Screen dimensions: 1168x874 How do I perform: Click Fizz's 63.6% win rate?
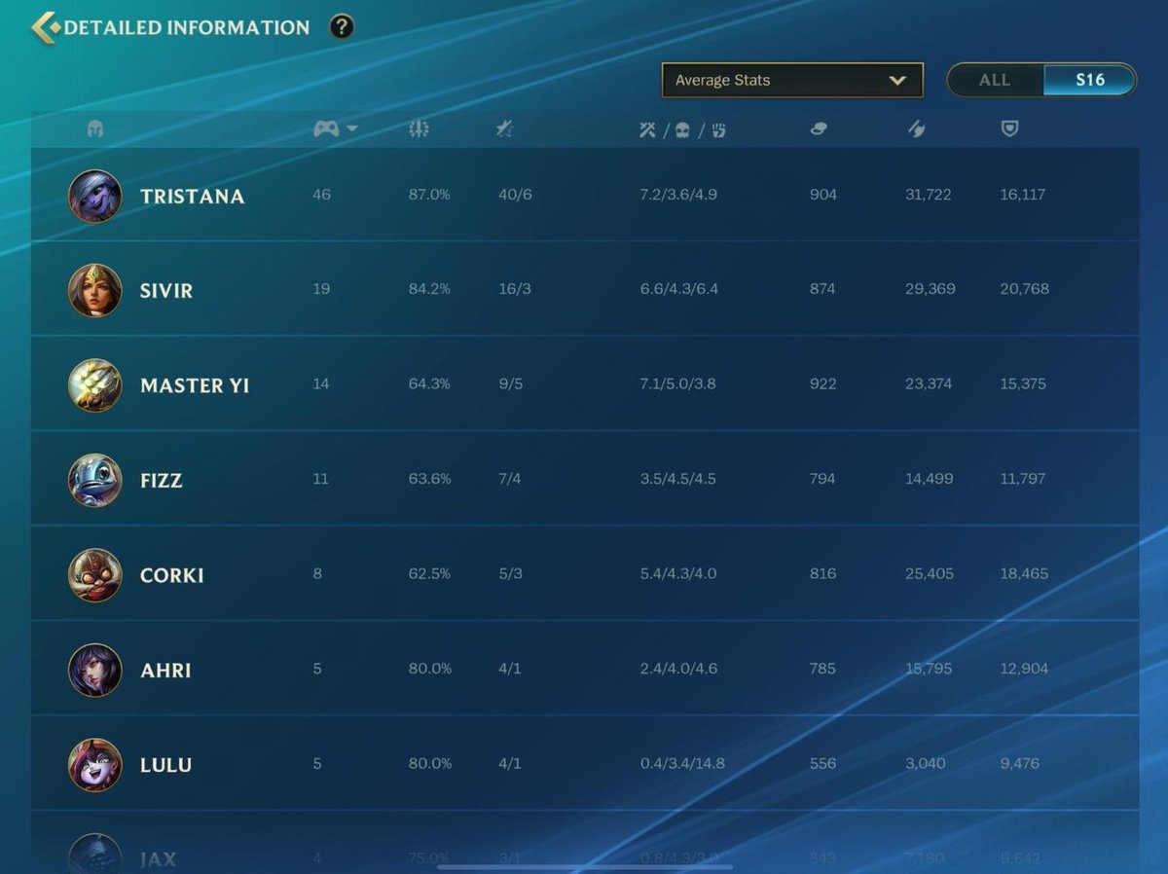[429, 479]
